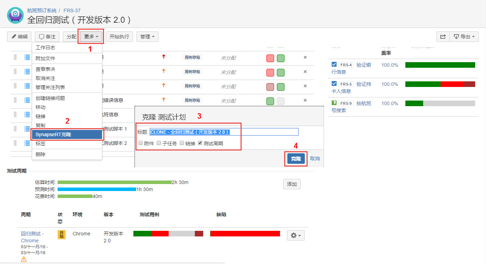The image size is (486, 264).
Task: Click the list icon in 测试脚本 2 row
Action: [x=27, y=143]
